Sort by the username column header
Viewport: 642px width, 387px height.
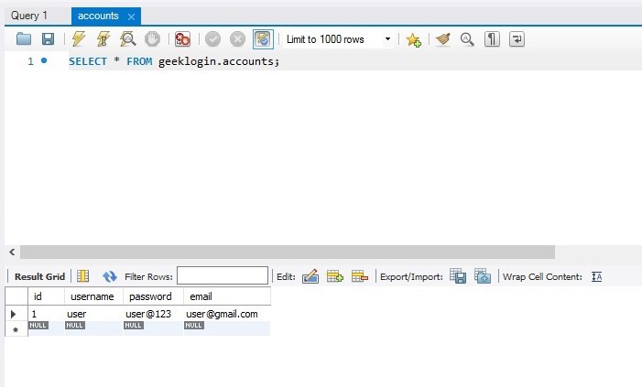point(92,296)
